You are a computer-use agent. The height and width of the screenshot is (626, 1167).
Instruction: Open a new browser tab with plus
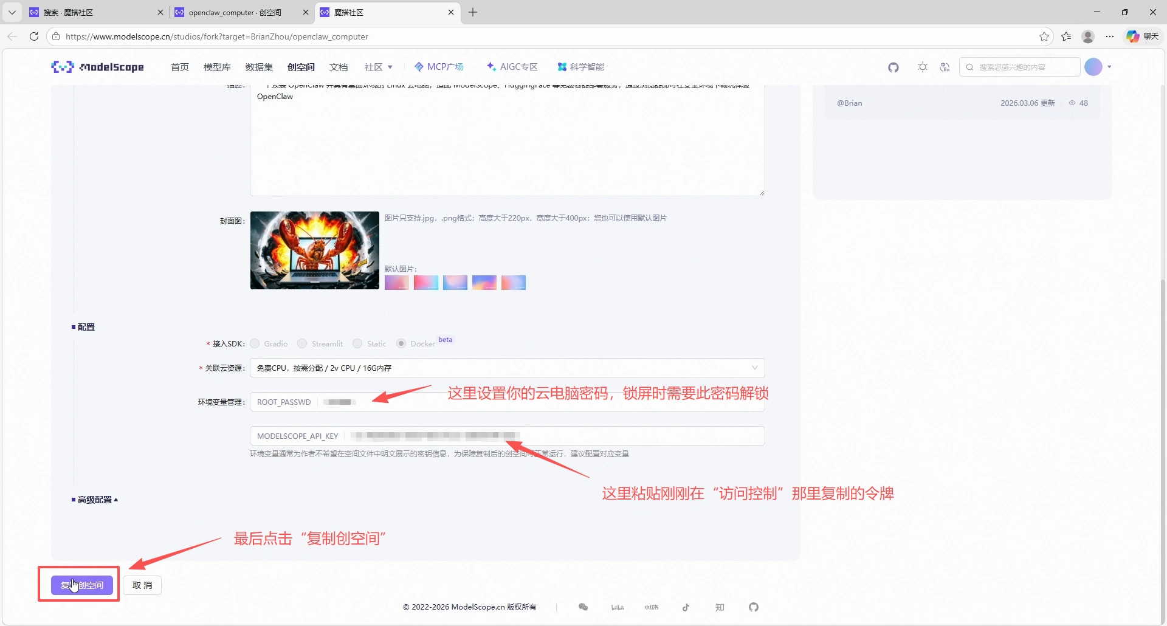tap(473, 12)
